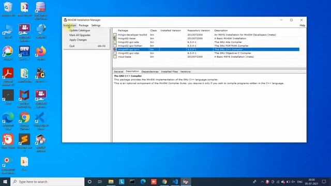Switch to VS Code on the taskbar
Image resolution: width=331 pixels, height=186 pixels.
click(175, 181)
